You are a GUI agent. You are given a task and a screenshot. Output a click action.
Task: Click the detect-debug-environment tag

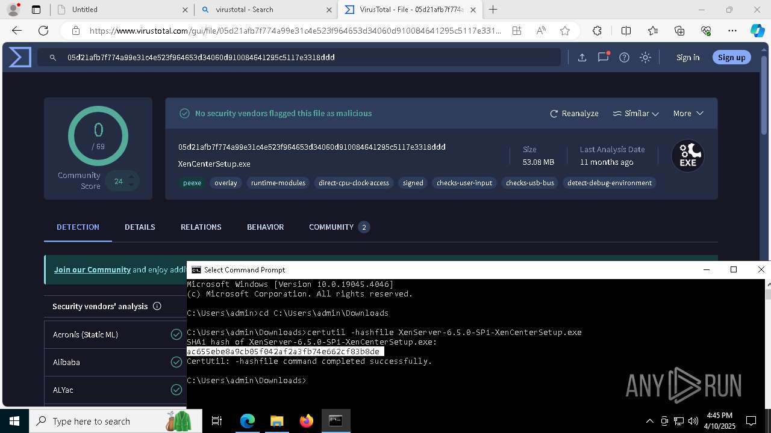[610, 183]
